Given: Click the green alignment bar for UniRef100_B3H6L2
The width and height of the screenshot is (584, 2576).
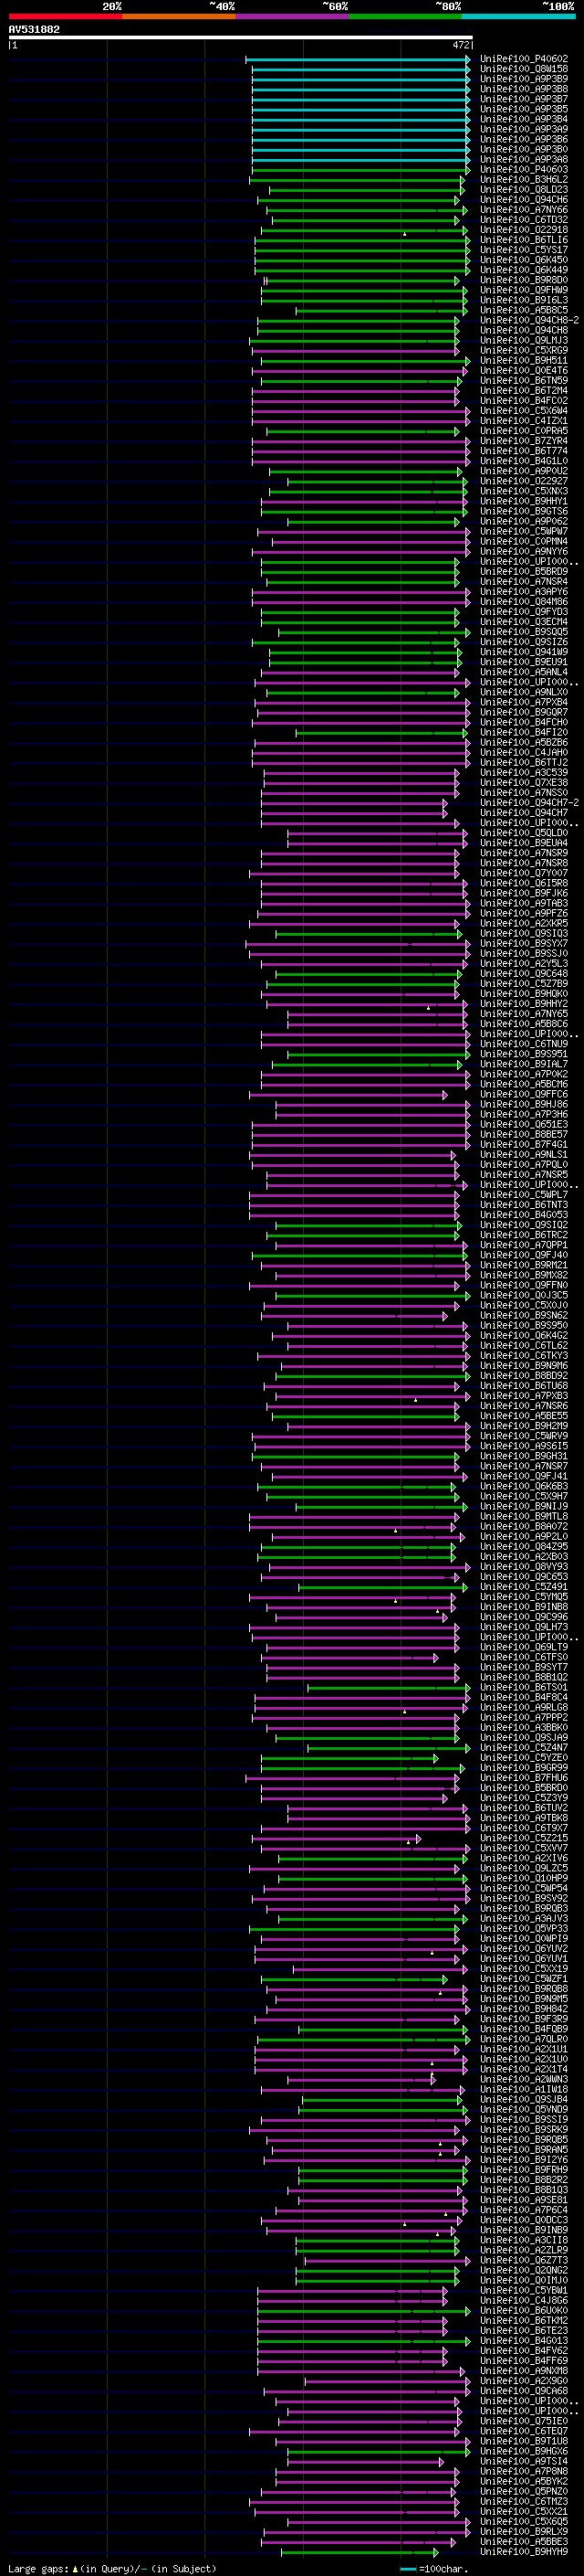Looking at the screenshot, I should tap(357, 180).
